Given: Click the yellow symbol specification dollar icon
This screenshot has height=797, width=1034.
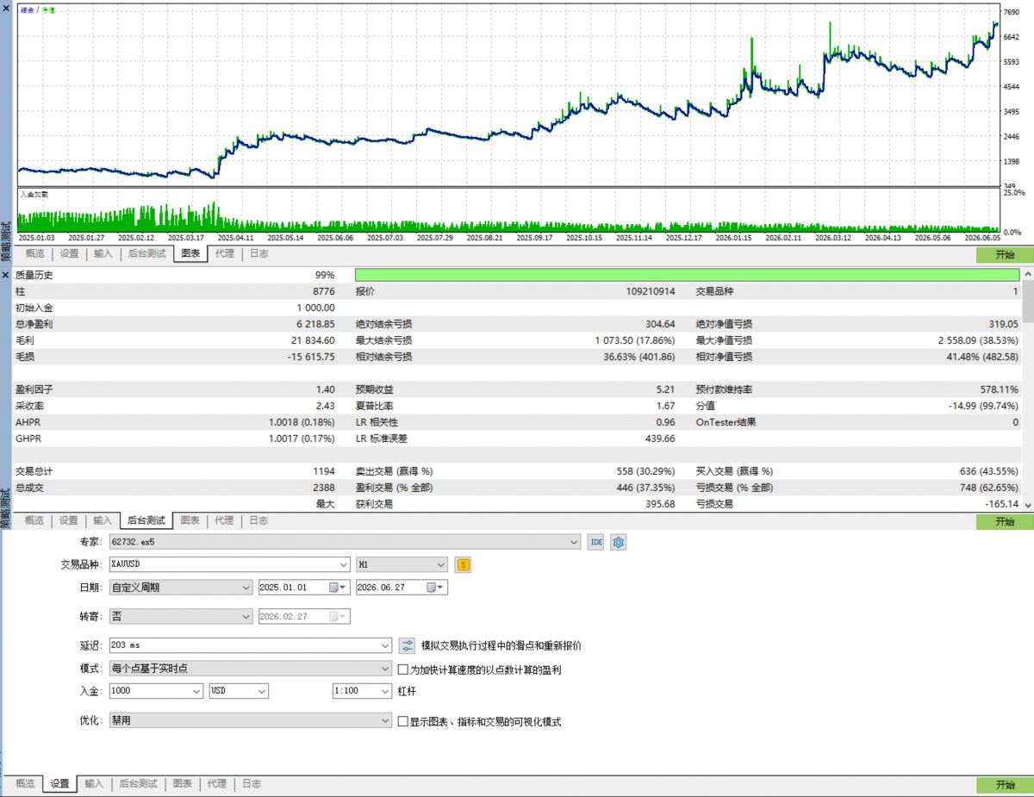Looking at the screenshot, I should (463, 565).
